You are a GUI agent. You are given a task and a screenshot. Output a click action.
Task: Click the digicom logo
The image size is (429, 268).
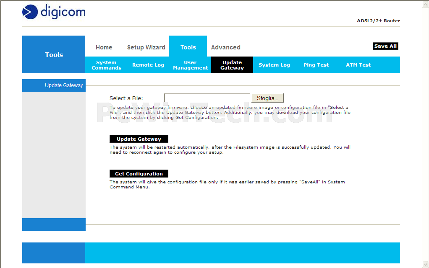click(54, 12)
